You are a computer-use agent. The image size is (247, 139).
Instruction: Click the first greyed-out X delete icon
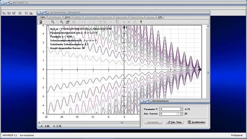pyautogui.click(x=124, y=22)
